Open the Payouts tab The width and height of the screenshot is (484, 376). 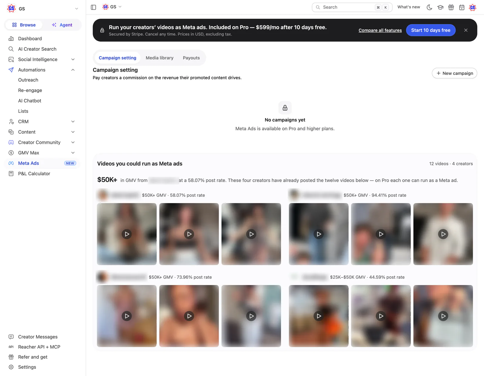click(x=191, y=58)
